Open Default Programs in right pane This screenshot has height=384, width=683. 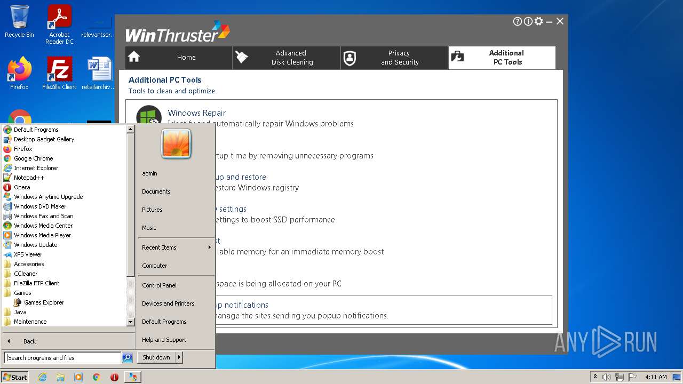164,322
